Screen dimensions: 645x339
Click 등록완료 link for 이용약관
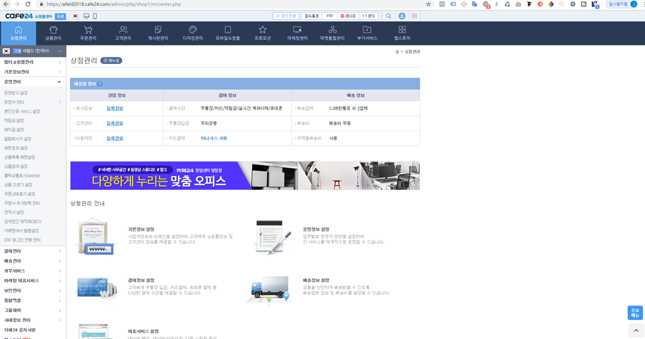[115, 139]
